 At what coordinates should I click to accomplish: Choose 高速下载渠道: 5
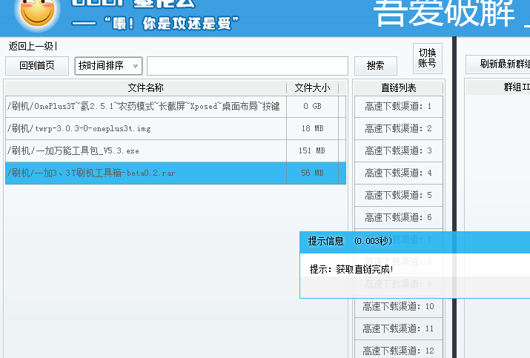pos(399,196)
